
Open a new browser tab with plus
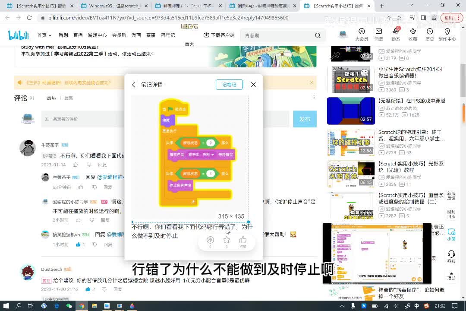point(382,6)
